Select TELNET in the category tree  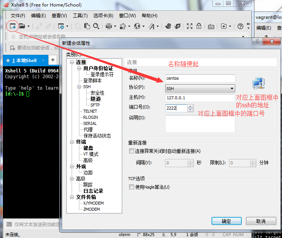[x=90, y=111]
